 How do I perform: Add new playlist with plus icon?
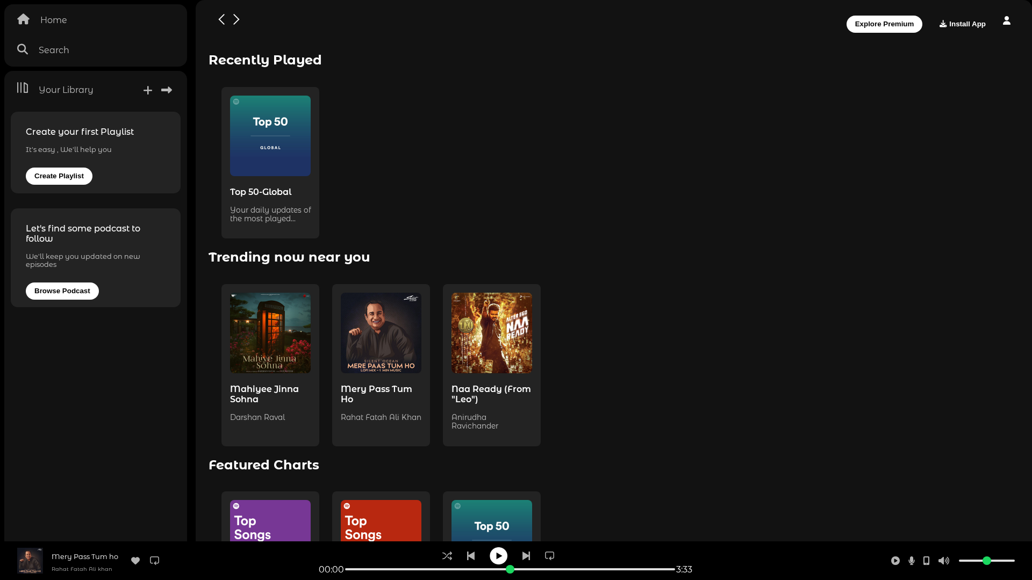pyautogui.click(x=148, y=90)
